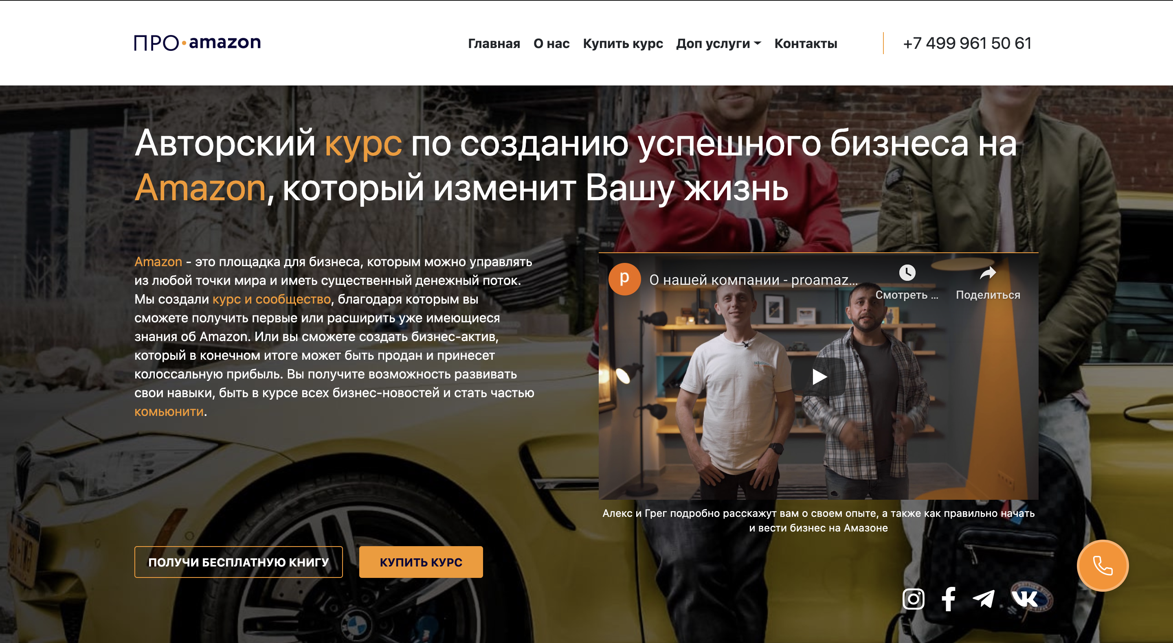Click the ПОЛУЧИ БЕСПЛАТНУЮ КНИГУ button
The width and height of the screenshot is (1173, 643).
click(x=238, y=562)
